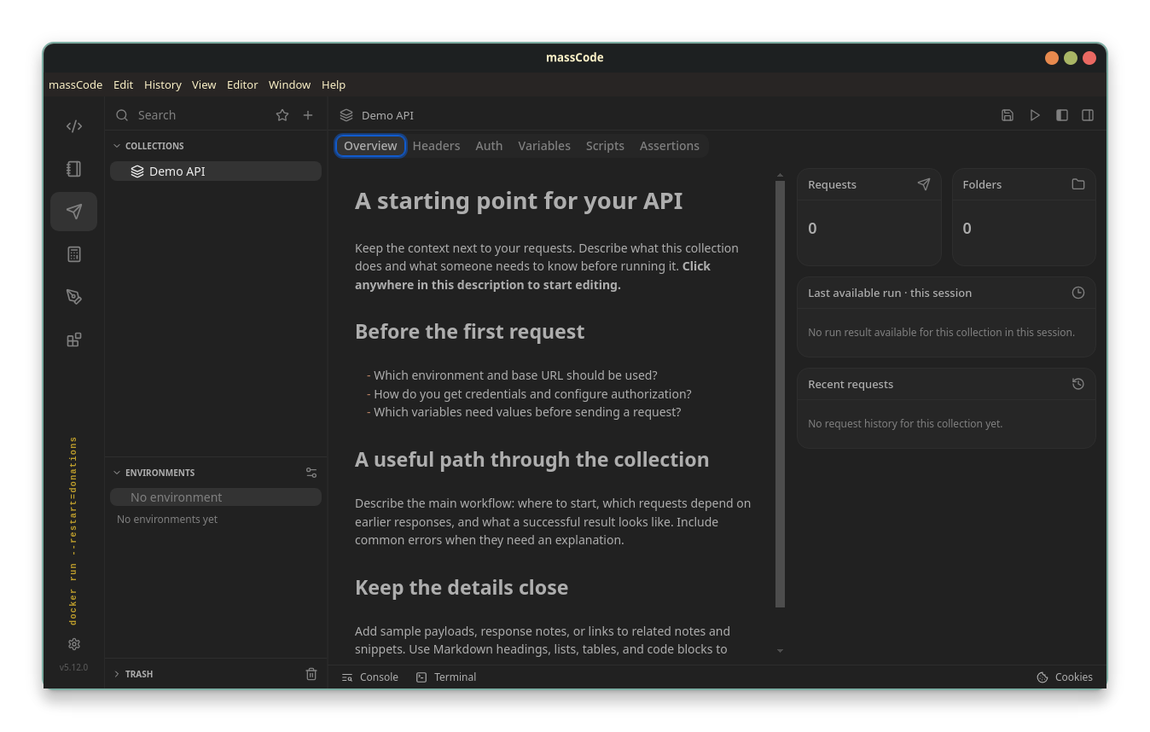
Task: Open the Help menu
Action: click(x=334, y=84)
